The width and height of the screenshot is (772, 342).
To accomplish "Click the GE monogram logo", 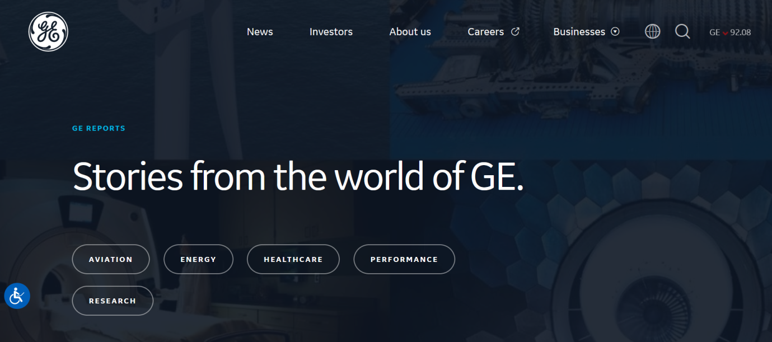I will 48,32.
